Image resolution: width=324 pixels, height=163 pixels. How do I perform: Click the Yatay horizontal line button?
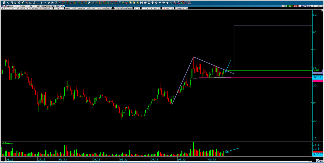73,8
